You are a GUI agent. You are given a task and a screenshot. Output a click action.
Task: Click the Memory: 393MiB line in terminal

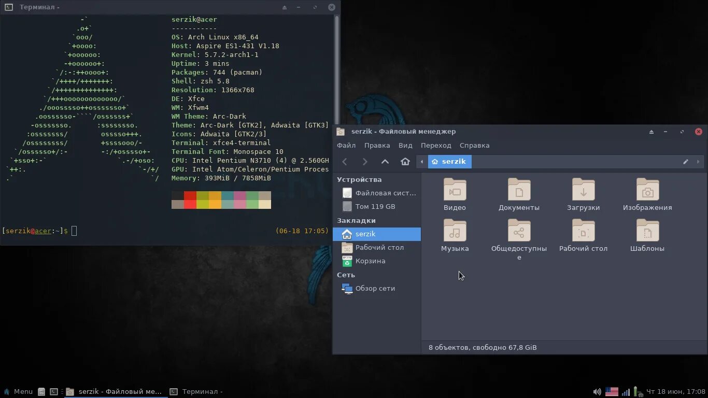coord(221,178)
